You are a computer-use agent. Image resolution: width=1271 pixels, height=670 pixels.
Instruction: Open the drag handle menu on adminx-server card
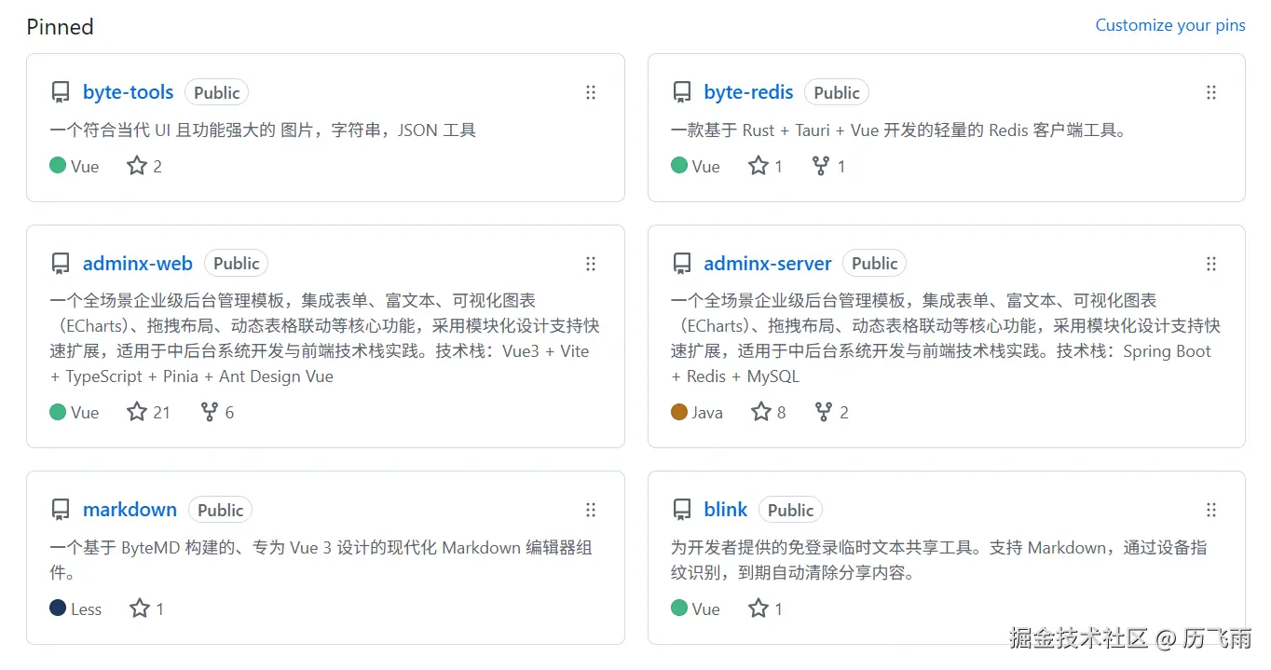(1211, 264)
